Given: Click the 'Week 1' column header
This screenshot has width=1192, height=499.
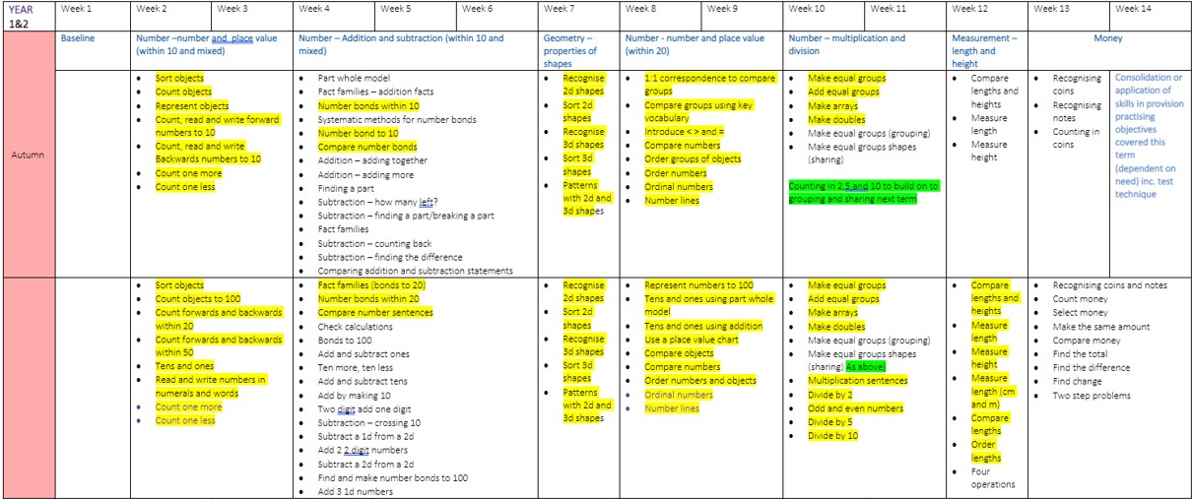Looking at the screenshot, I should pyautogui.click(x=93, y=16).
